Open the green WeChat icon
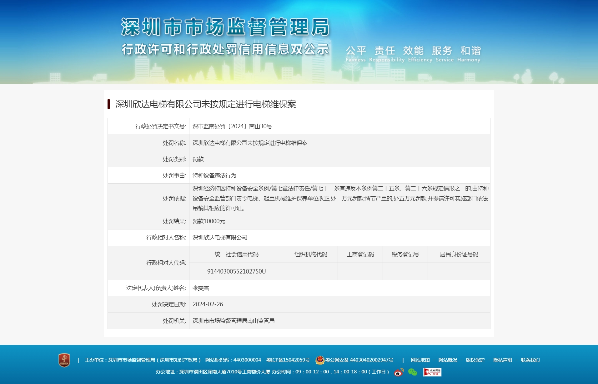The height and width of the screenshot is (384, 598). point(413,372)
